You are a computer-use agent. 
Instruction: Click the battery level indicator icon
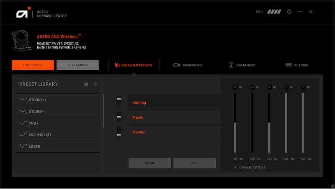274,12
